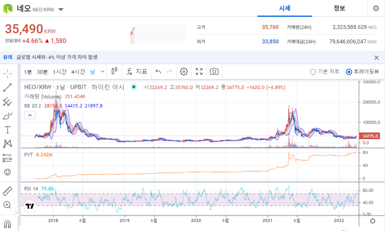The height and width of the screenshot is (231, 385).
Task: Click the 저가 value 33,850
Action: coord(270,41)
